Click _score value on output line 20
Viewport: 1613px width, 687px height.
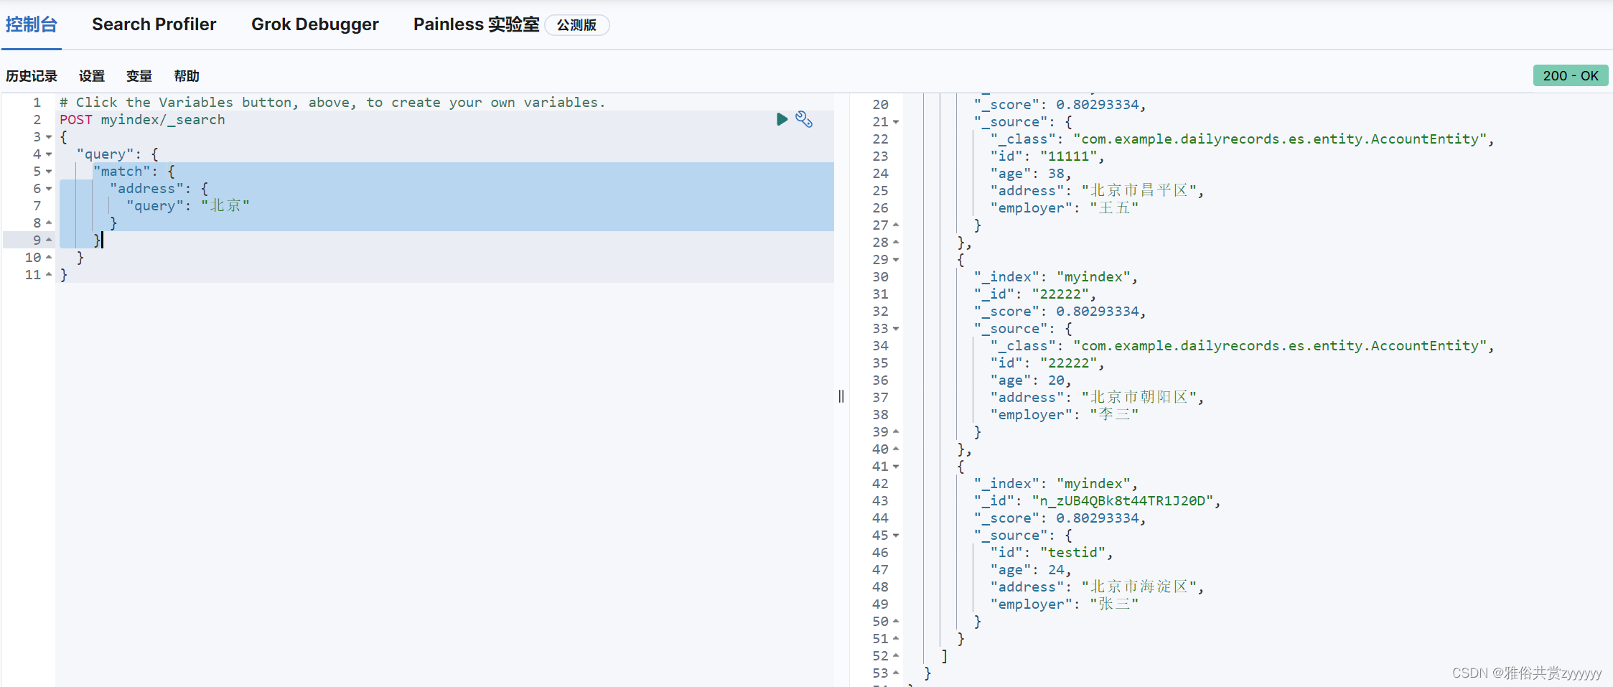click(1098, 105)
